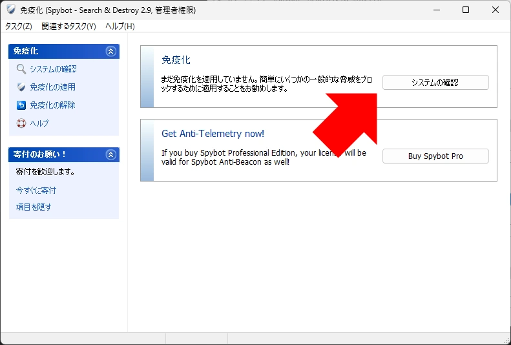Click the undo icon beside 免疫化の解除

pyautogui.click(x=21, y=105)
